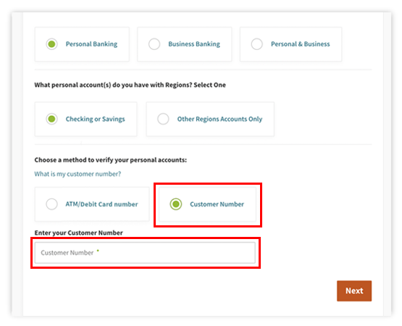This screenshot has height=326, width=402.
Task: Choose the Personal & Business radio circle
Action: coord(256,44)
